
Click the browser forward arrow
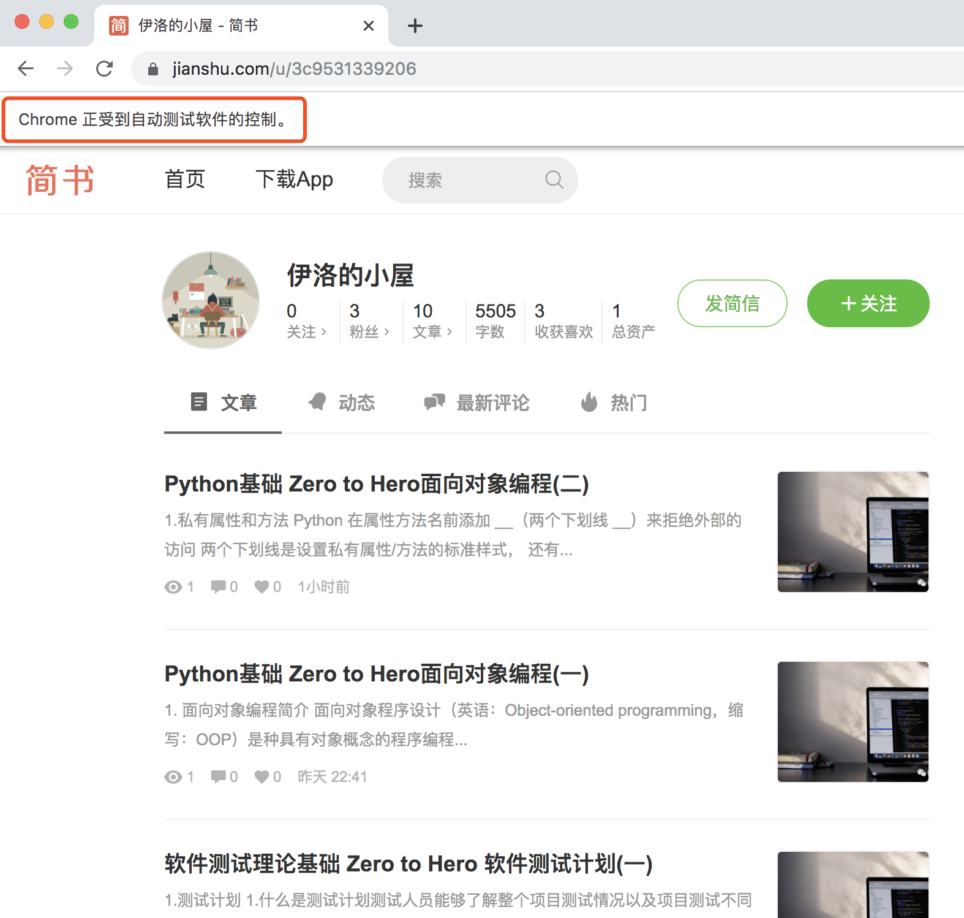(65, 68)
